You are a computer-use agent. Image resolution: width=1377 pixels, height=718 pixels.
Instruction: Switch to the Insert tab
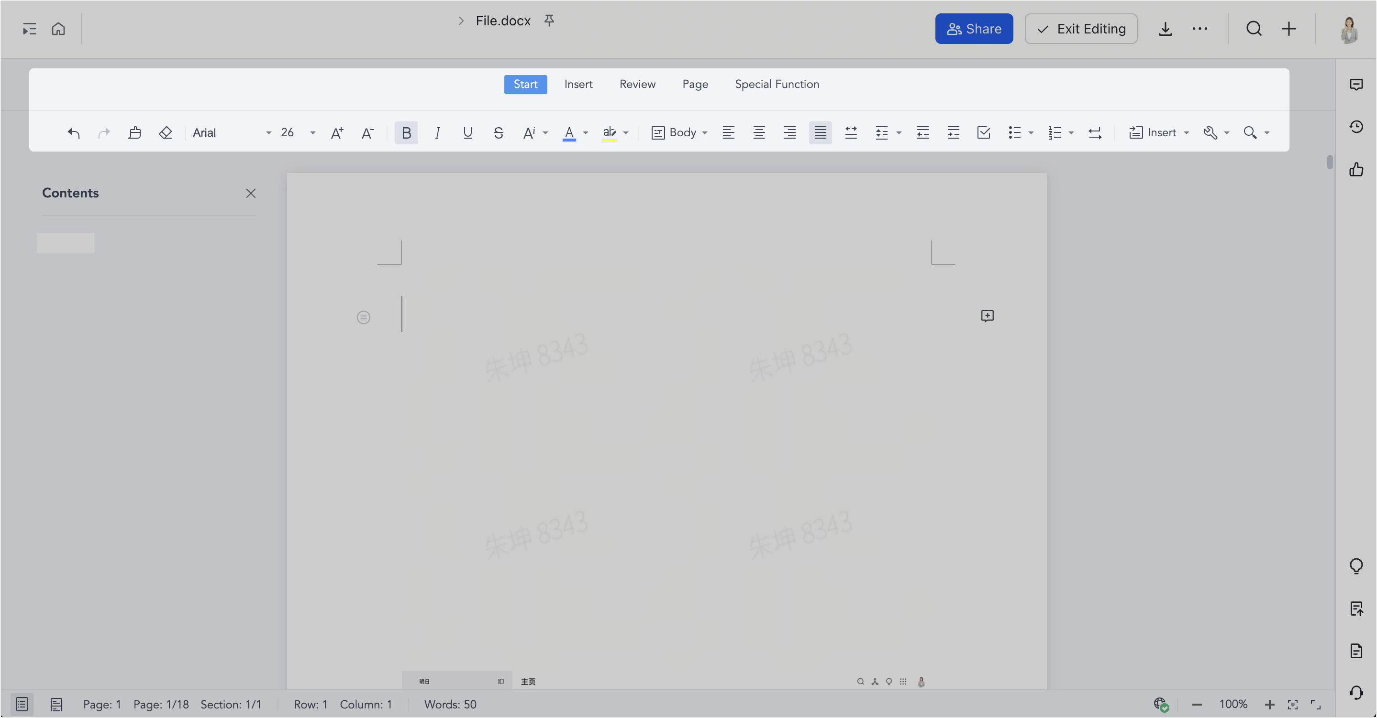pyautogui.click(x=578, y=85)
